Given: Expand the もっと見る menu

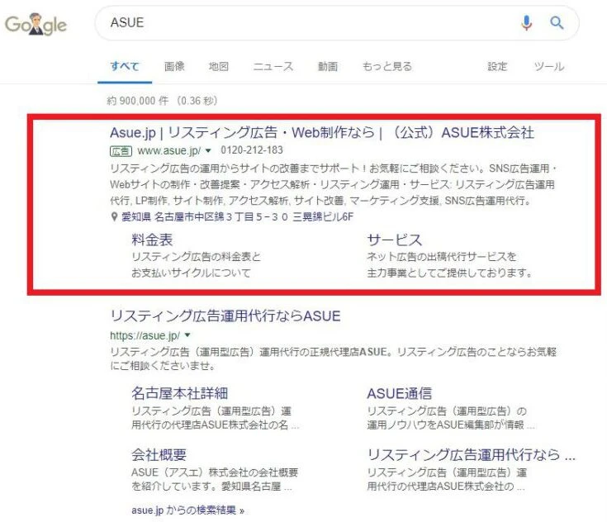Looking at the screenshot, I should point(386,66).
